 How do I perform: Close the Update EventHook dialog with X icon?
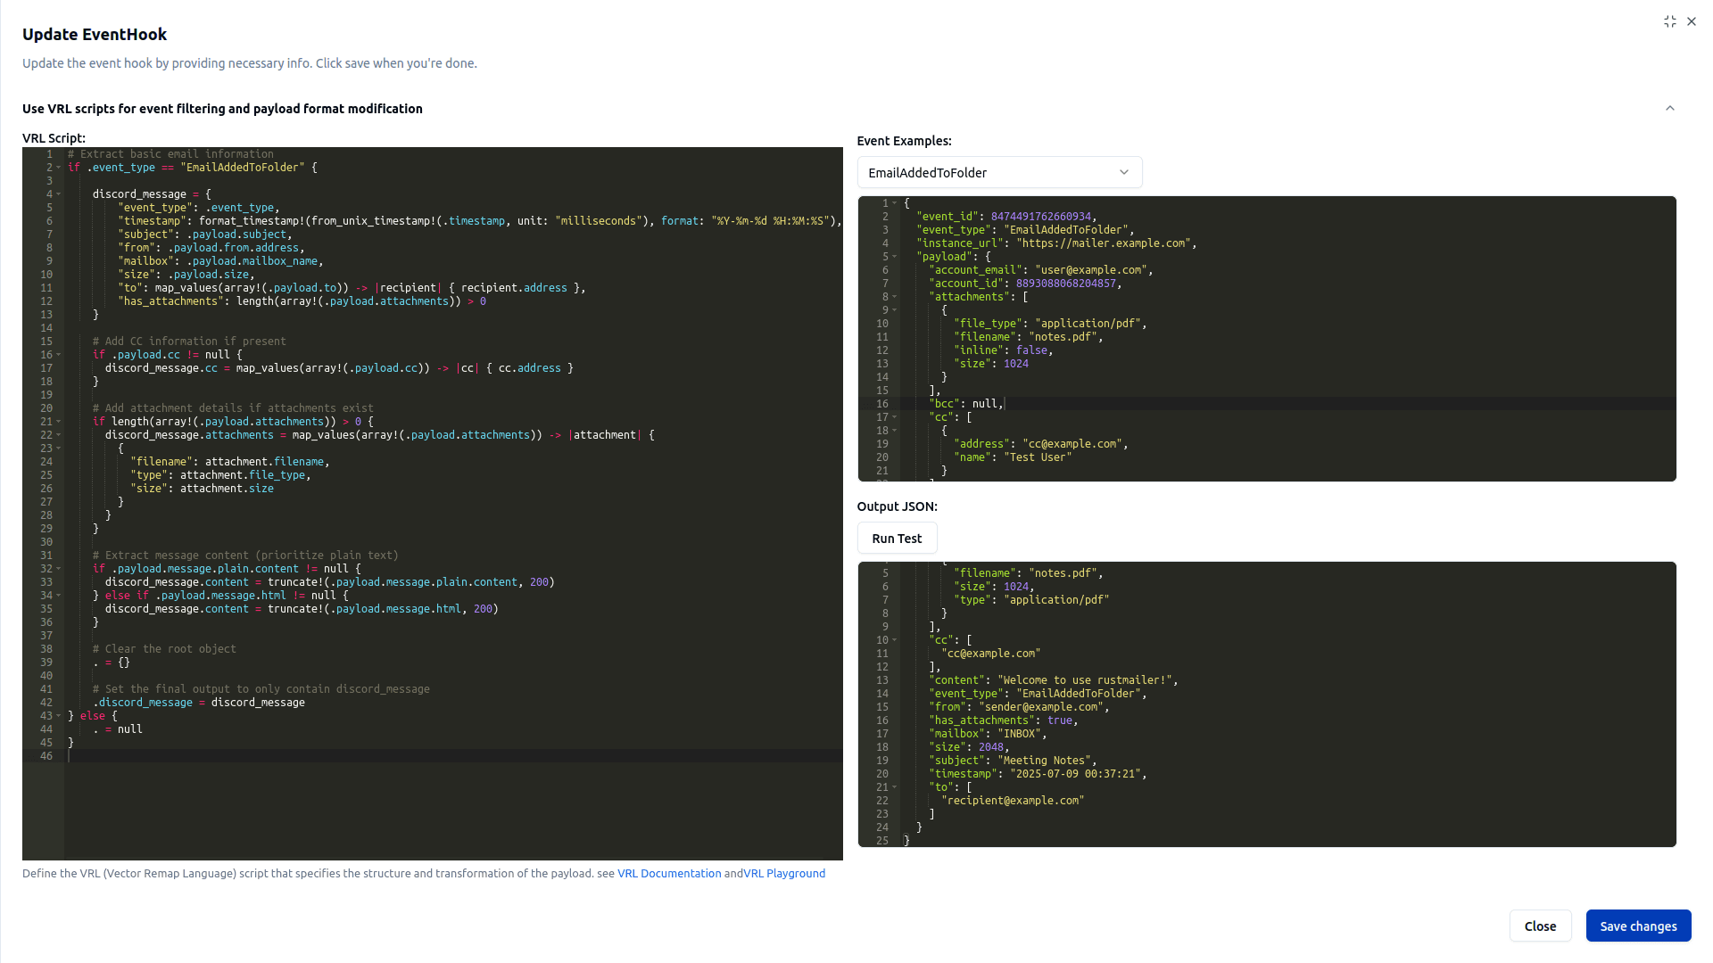click(1692, 21)
